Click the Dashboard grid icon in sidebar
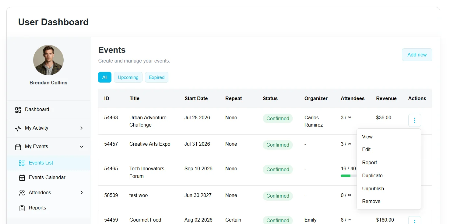Screen dimensions: 450x224 [x=18, y=110]
